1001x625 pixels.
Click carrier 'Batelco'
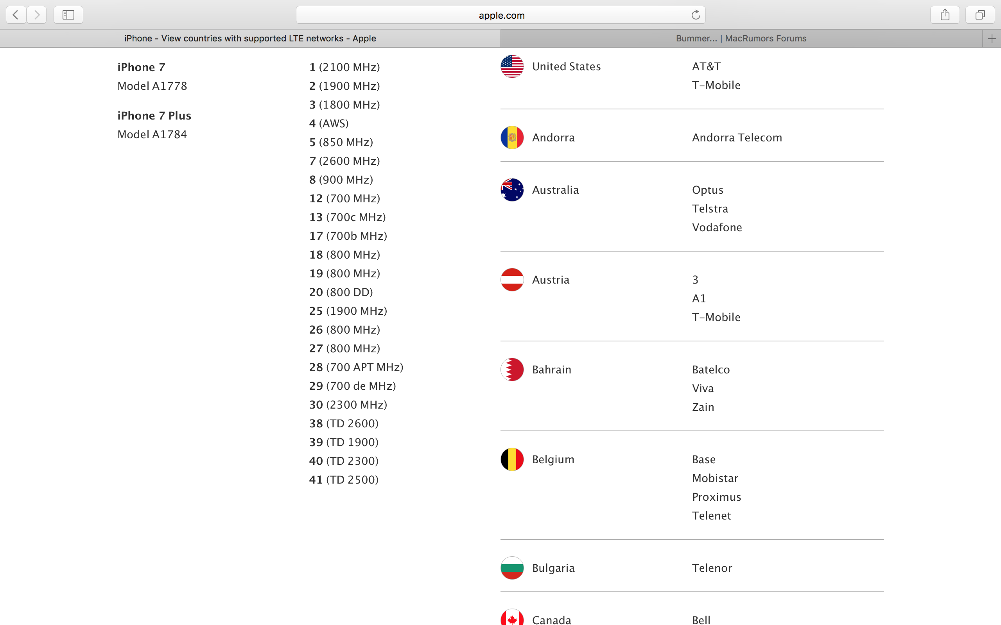[710, 370]
